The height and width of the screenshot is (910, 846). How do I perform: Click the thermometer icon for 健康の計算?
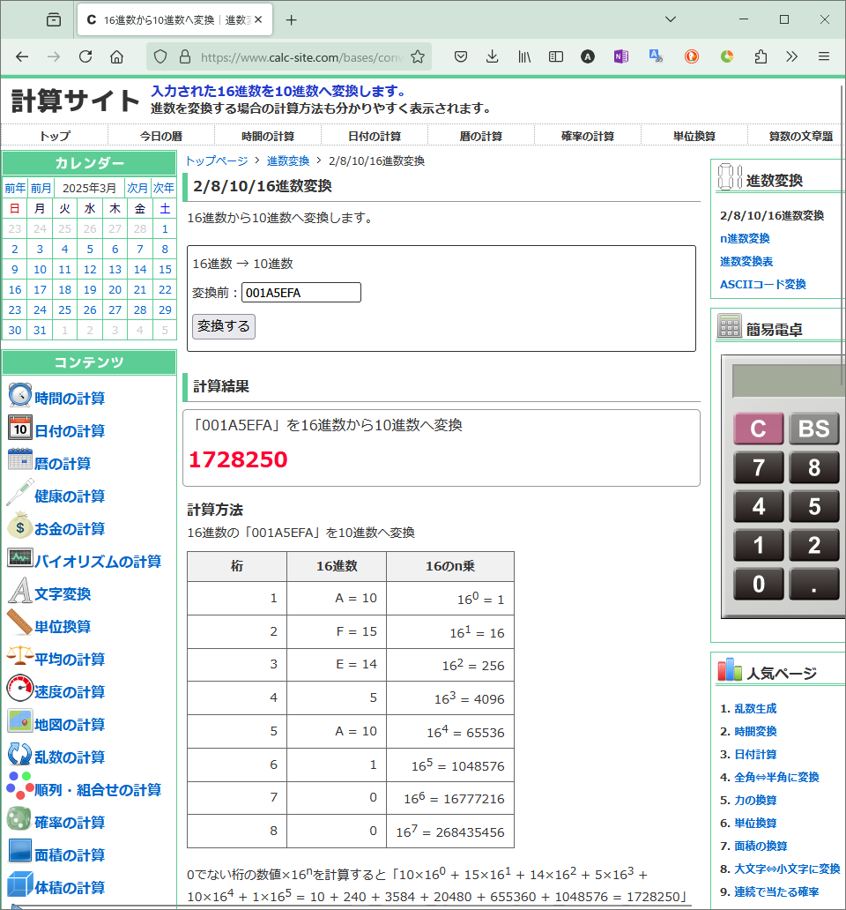[x=19, y=493]
